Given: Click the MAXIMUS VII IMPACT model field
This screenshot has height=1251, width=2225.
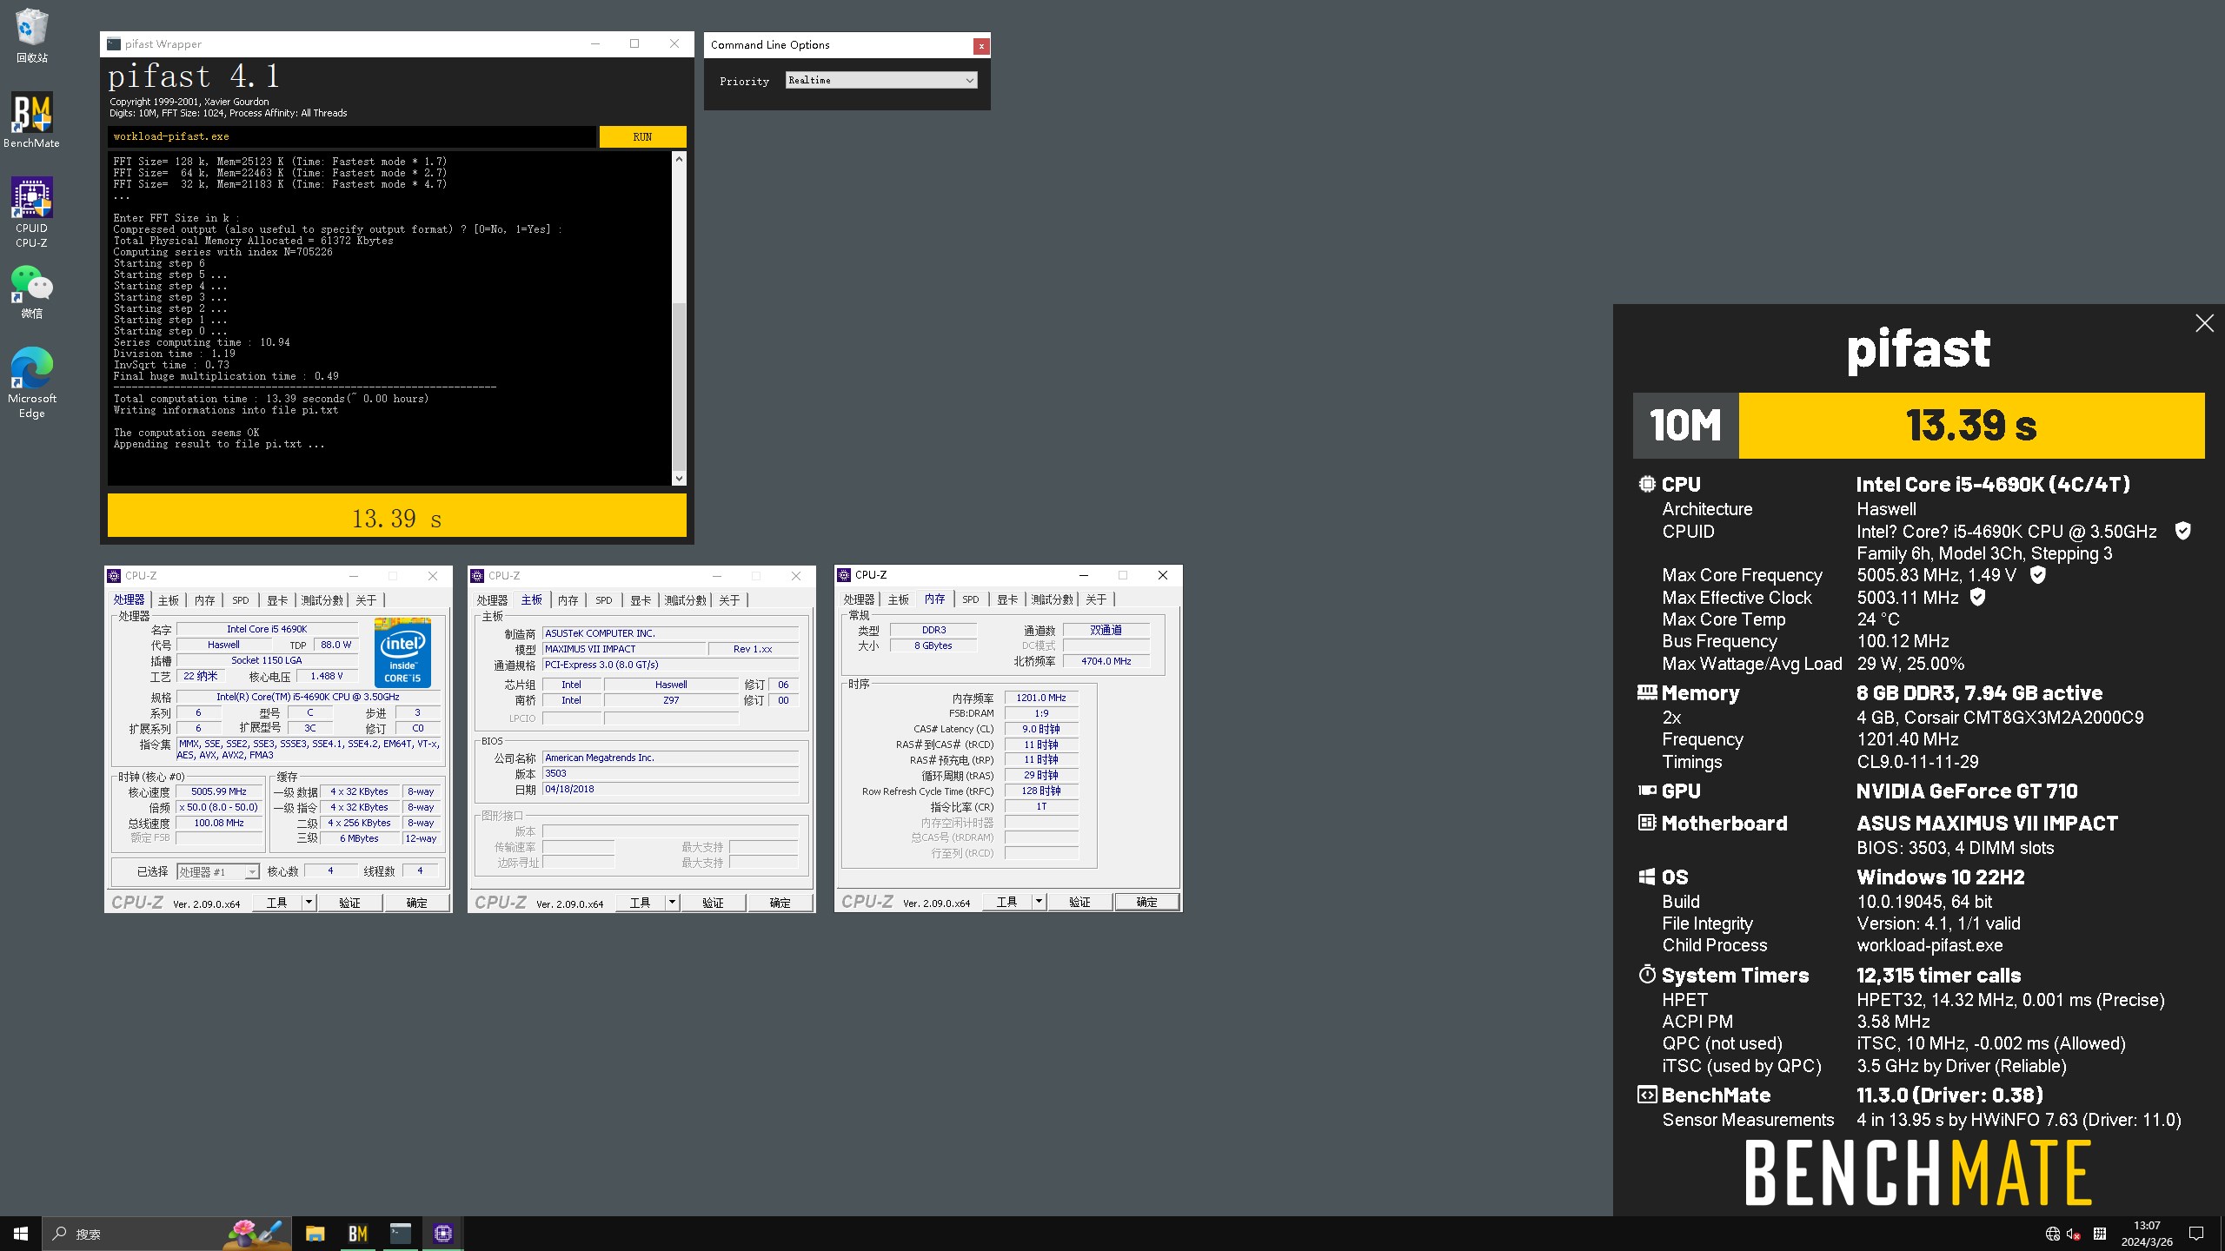Looking at the screenshot, I should [624, 649].
